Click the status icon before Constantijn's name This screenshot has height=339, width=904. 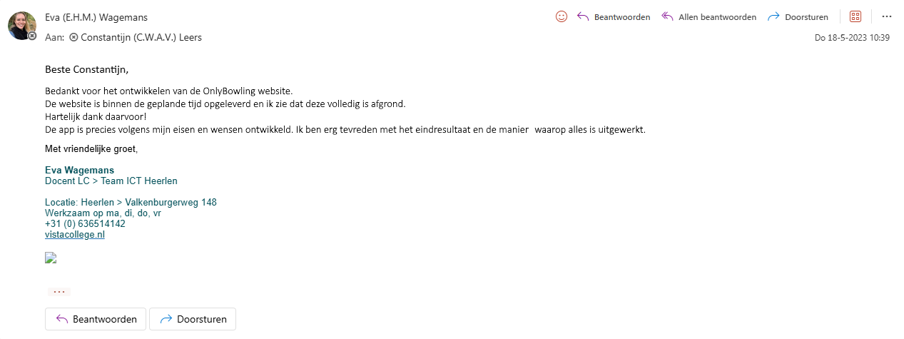(73, 37)
